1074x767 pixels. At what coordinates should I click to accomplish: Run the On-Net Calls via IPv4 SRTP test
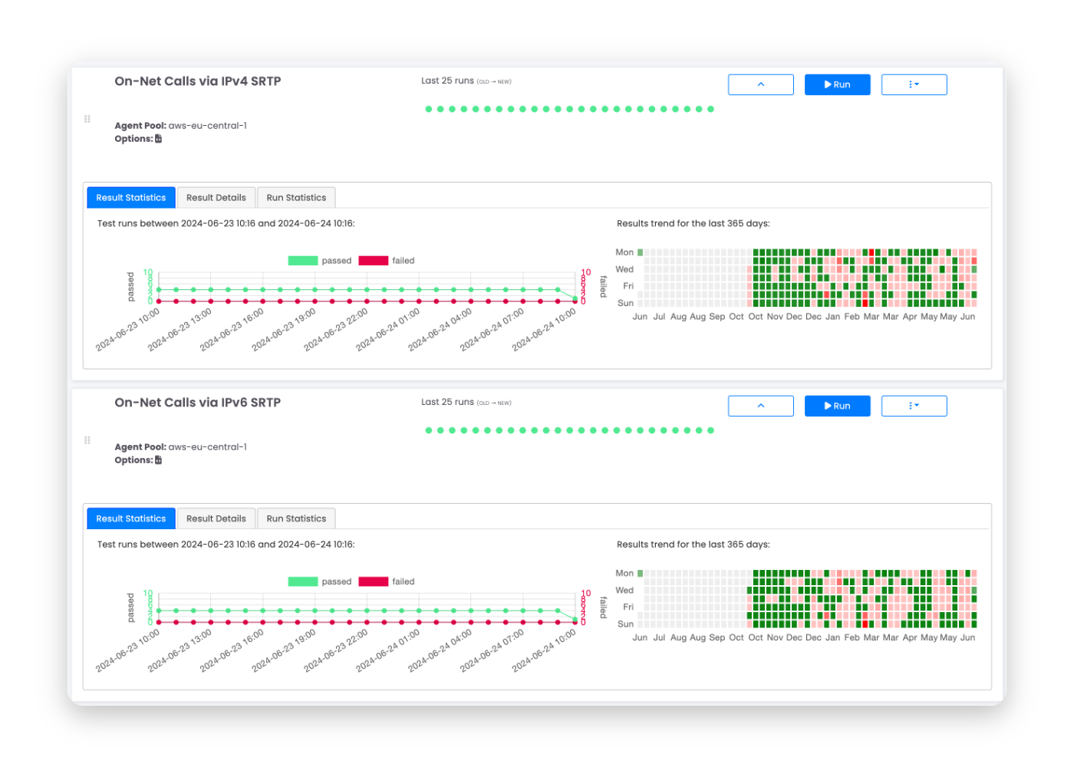(837, 84)
